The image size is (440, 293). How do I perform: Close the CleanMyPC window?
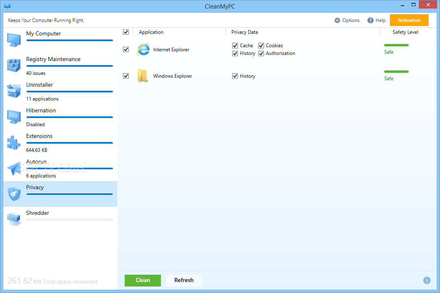(x=428, y=5)
